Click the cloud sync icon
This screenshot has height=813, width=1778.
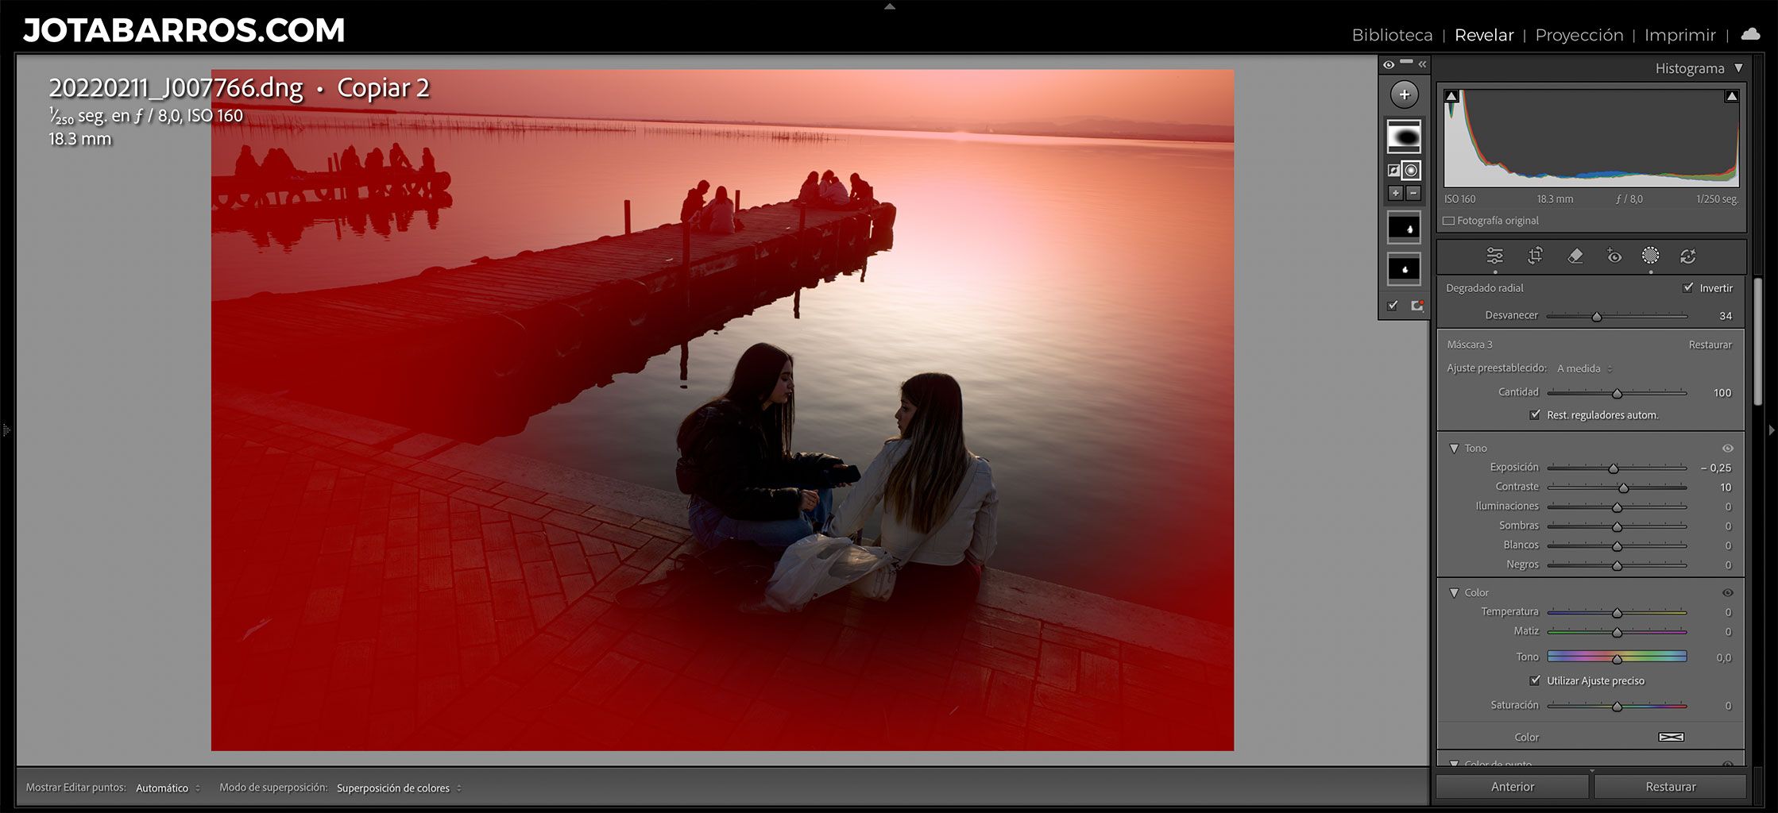coord(1750,34)
